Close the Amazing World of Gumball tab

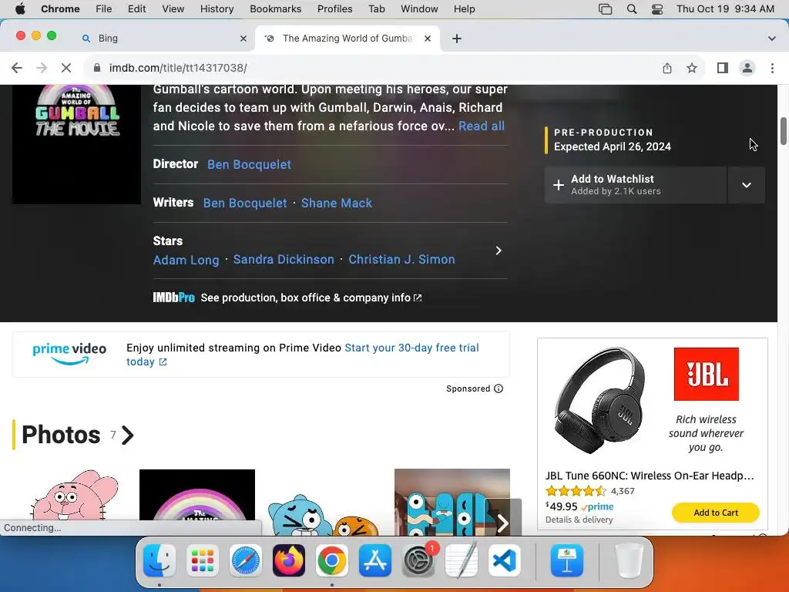click(428, 39)
